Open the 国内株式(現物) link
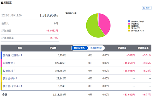 coord(11,55)
